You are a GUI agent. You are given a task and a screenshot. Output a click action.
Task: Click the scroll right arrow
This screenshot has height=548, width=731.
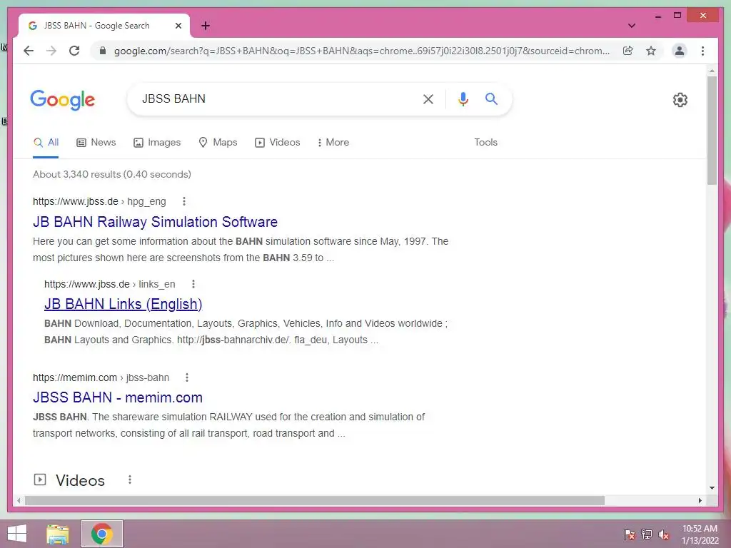700,500
